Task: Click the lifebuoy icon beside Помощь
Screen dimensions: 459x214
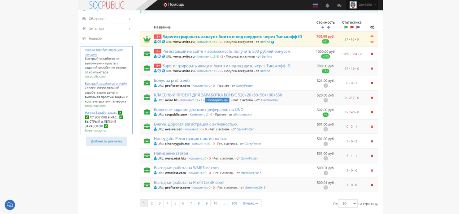Action: tap(165, 4)
